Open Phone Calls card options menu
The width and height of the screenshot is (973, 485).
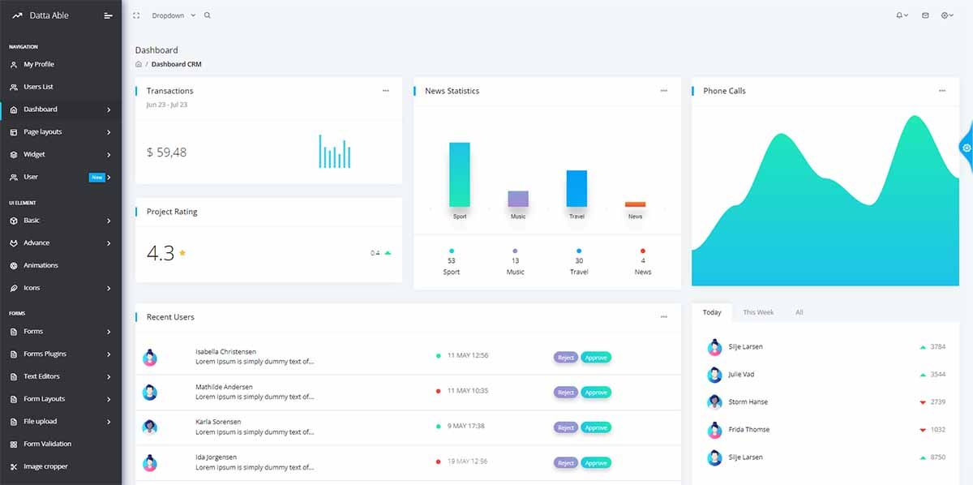[942, 91]
